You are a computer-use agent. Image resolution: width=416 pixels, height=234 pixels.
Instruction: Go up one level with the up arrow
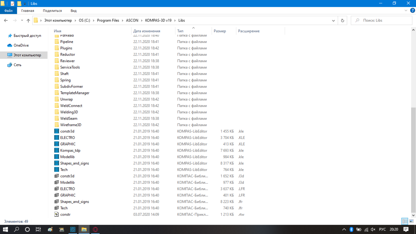pyautogui.click(x=28, y=20)
